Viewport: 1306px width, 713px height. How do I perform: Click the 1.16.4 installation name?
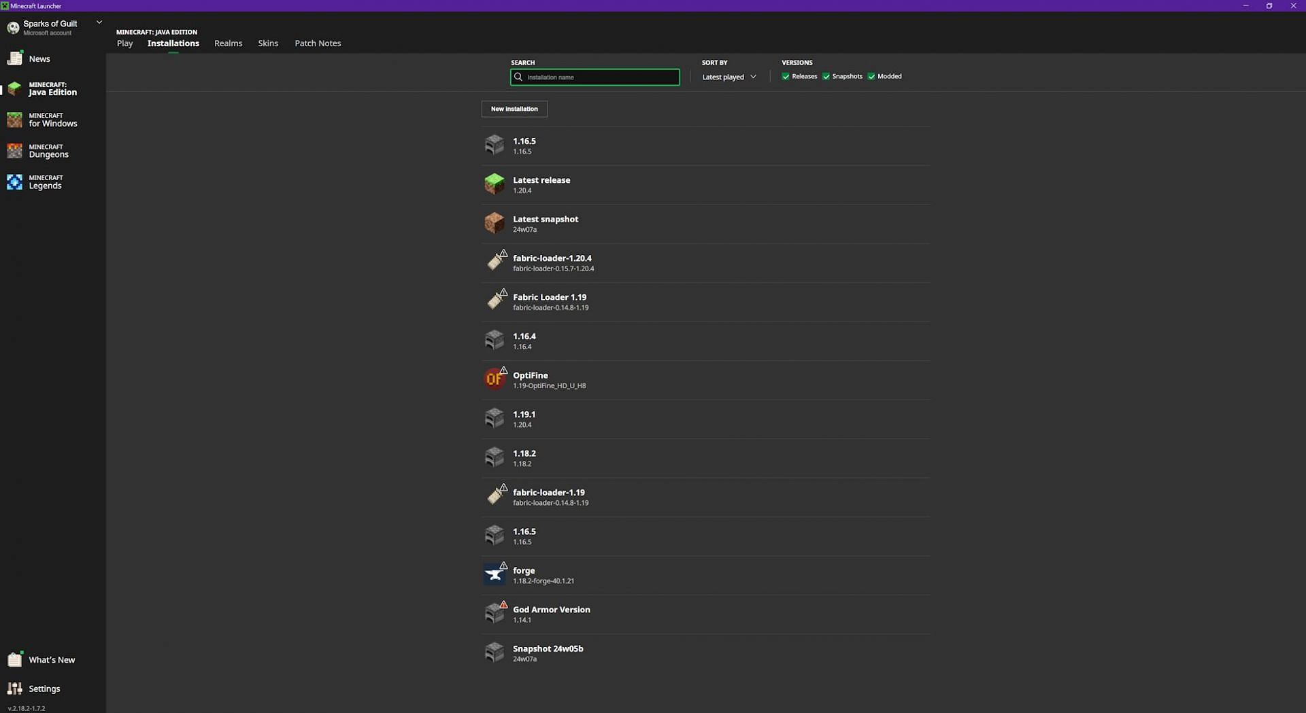click(x=524, y=336)
